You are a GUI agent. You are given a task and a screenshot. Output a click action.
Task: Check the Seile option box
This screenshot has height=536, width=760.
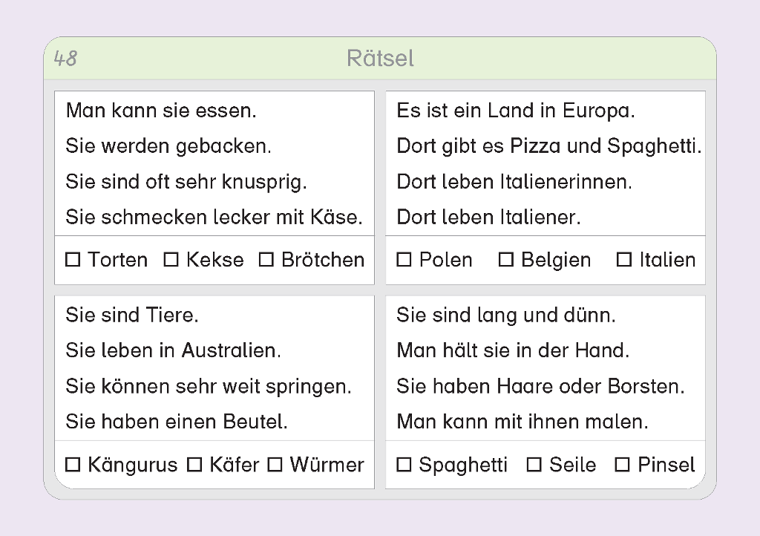(x=534, y=465)
